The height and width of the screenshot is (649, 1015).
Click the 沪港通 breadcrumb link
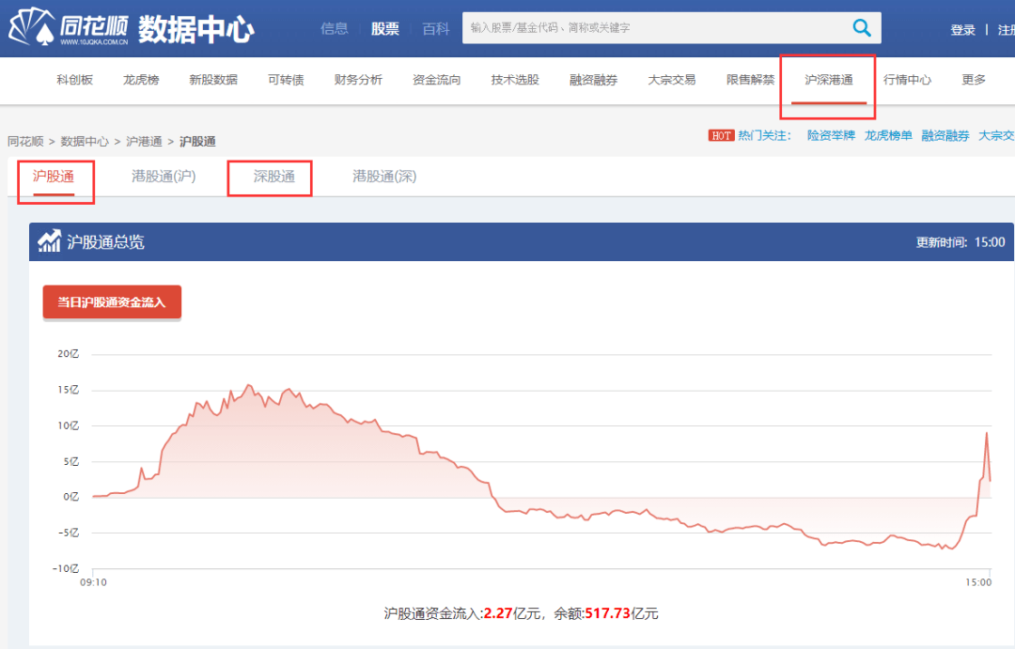pos(145,141)
